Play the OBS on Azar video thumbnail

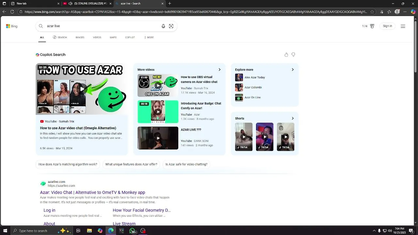click(x=158, y=86)
